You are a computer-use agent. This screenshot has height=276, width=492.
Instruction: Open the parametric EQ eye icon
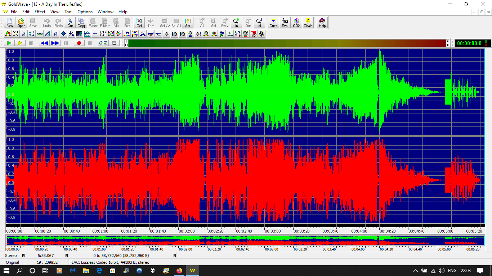point(127,34)
